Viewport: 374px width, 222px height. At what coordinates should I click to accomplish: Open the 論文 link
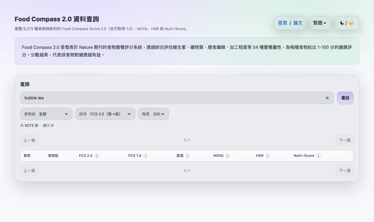point(298,23)
